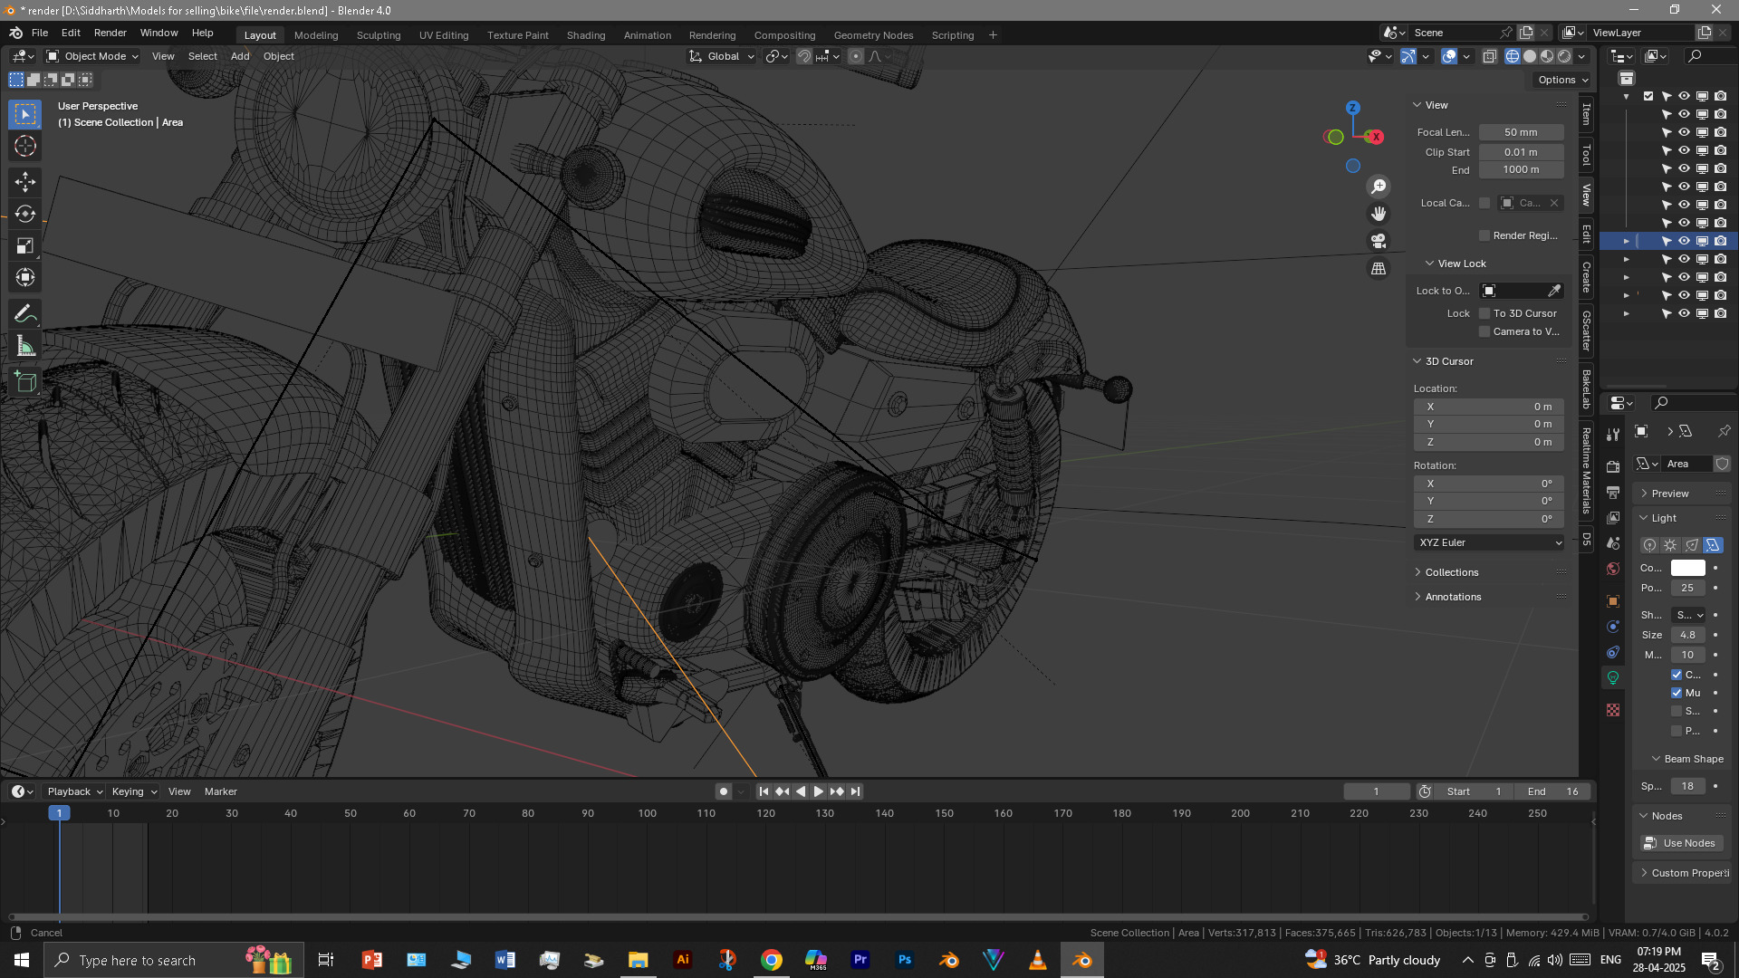Open the Global transform orientation dropdown

point(722,56)
